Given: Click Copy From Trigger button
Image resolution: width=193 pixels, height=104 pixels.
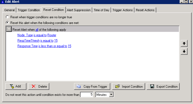Looking at the screenshot, I should (x=92, y=86).
